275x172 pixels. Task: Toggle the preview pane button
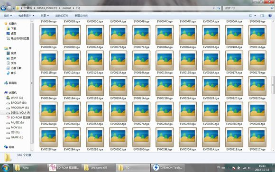pyautogui.click(x=262, y=16)
